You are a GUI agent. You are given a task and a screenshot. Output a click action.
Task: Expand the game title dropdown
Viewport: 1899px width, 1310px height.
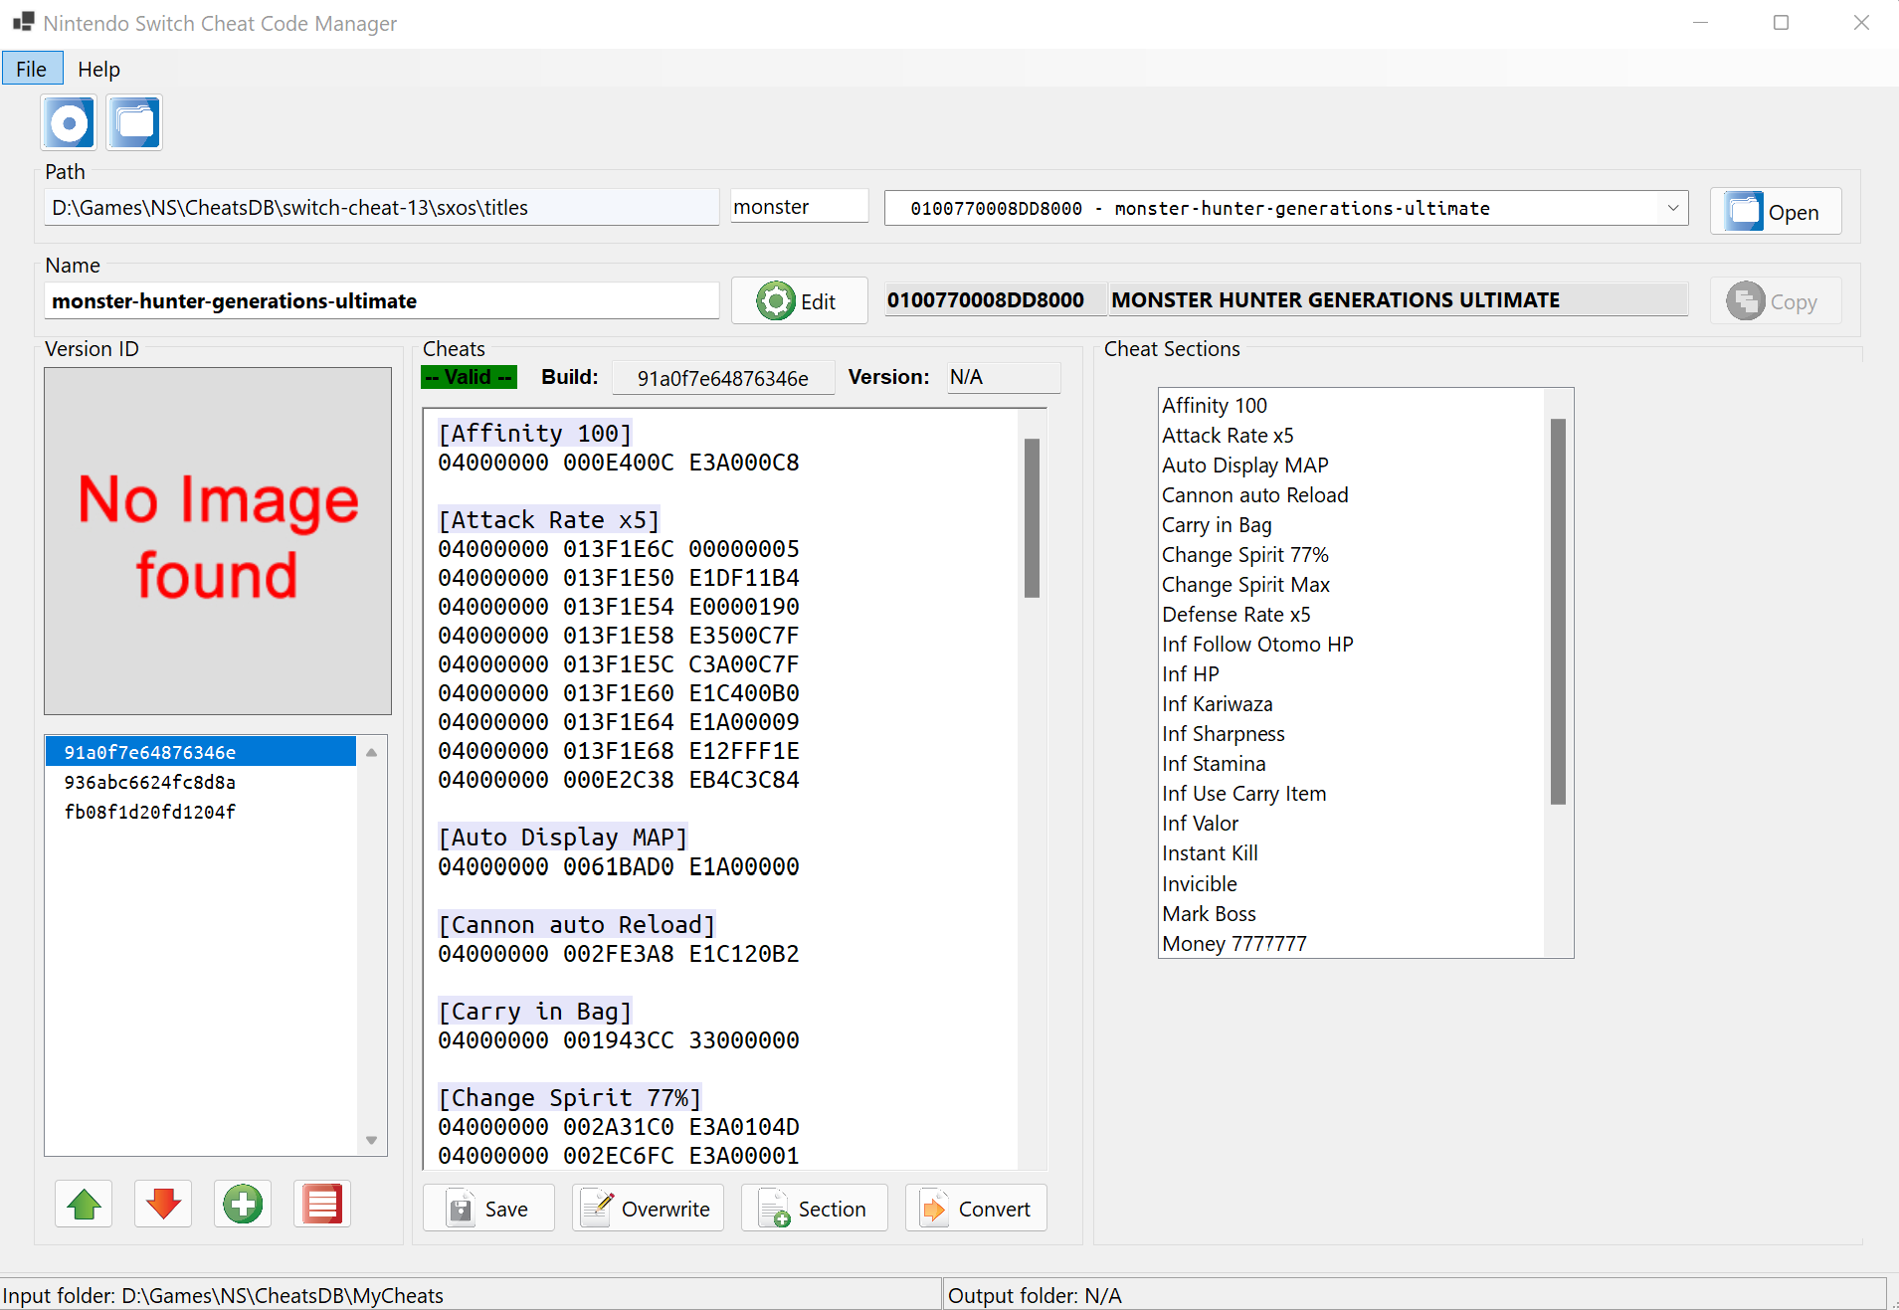1672,208
